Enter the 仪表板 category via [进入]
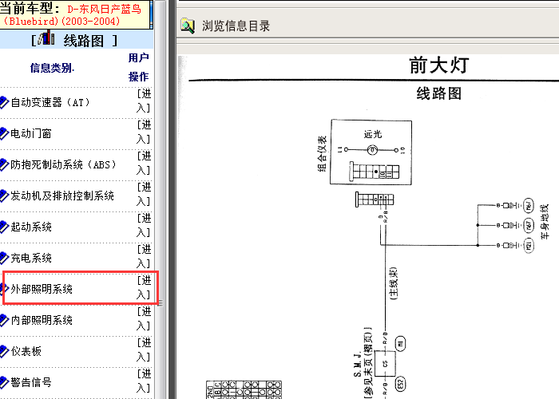Viewport: 559px width, 399px height. click(x=144, y=350)
